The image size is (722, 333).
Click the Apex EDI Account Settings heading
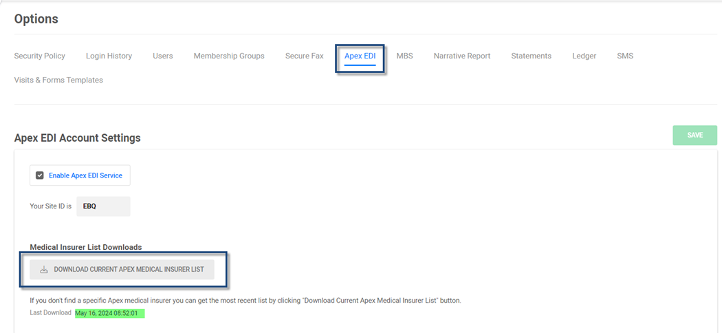tap(77, 138)
